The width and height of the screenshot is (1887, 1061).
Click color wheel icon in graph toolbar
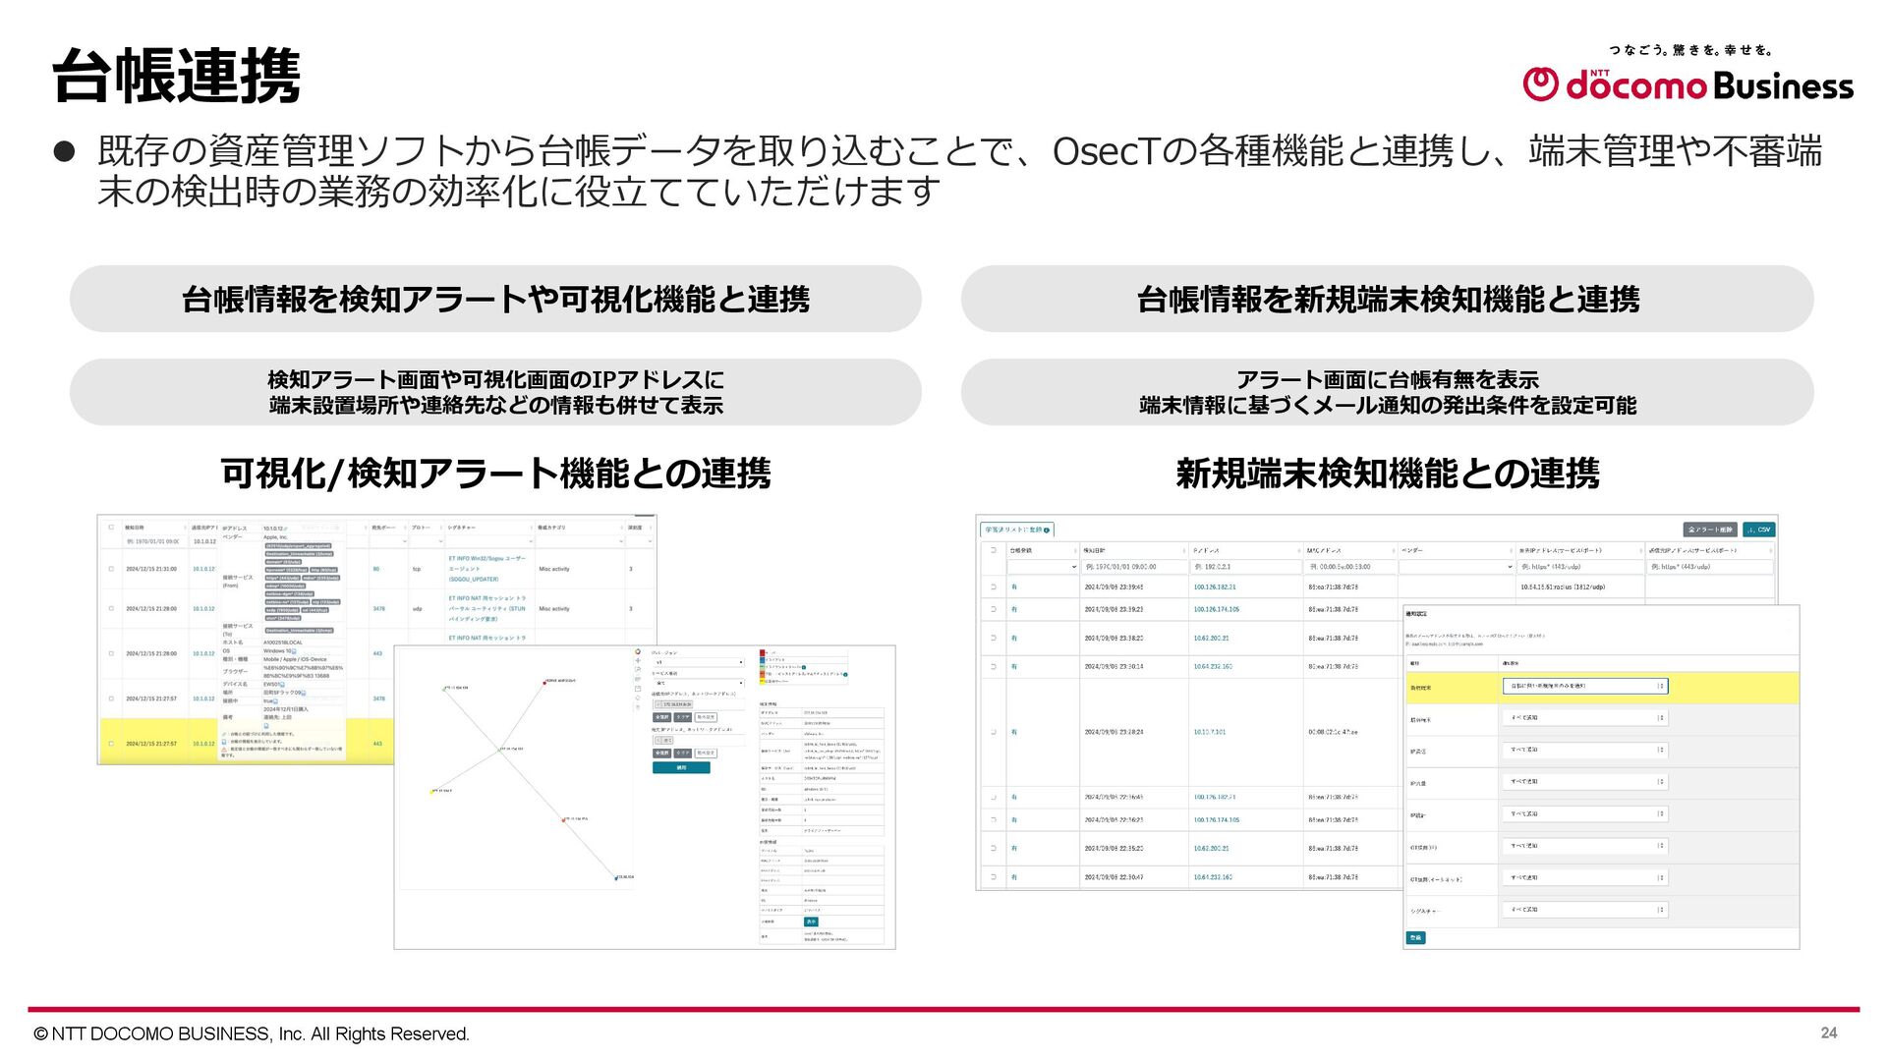(638, 651)
